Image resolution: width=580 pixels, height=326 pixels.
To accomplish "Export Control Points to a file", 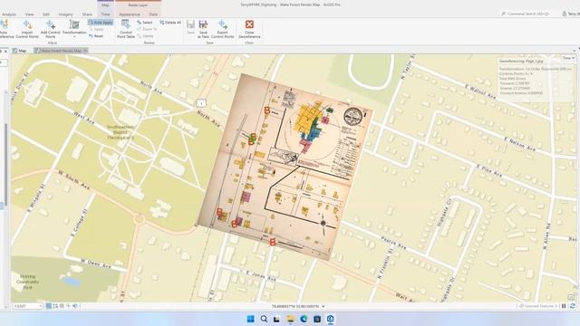I will [222, 29].
